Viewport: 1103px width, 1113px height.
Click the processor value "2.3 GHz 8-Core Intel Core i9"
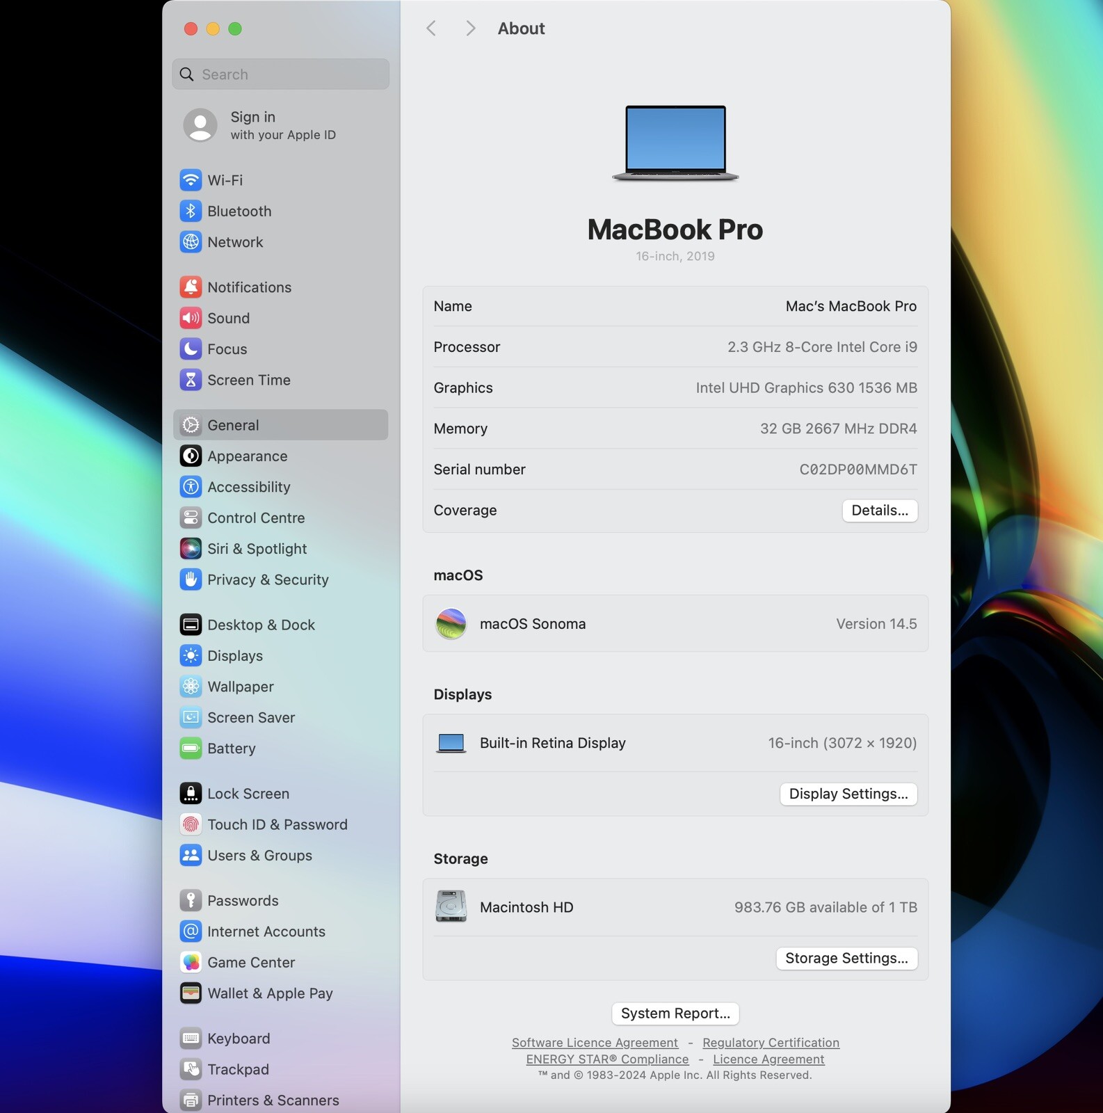pyautogui.click(x=822, y=347)
